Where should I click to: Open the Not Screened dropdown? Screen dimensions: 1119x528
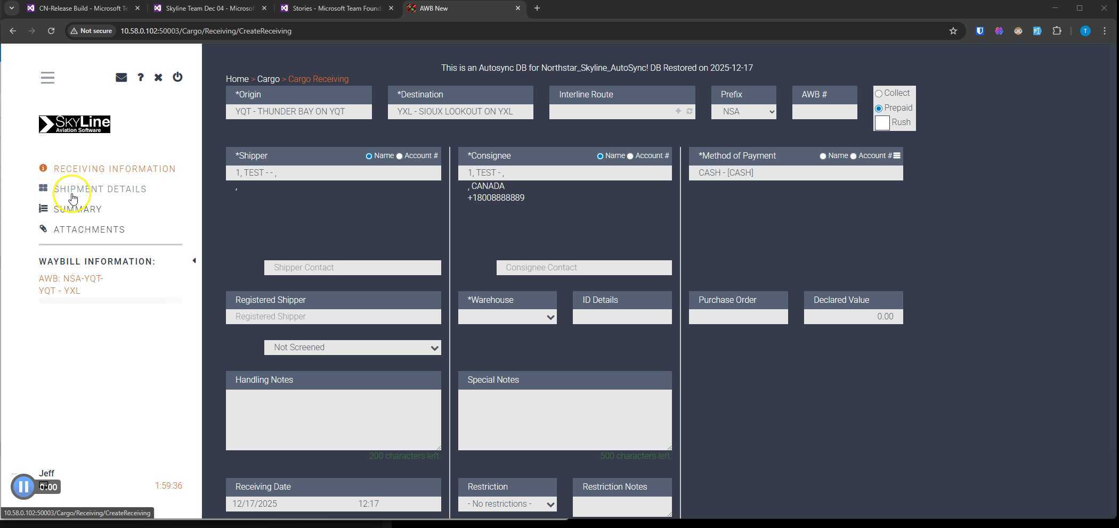click(352, 348)
